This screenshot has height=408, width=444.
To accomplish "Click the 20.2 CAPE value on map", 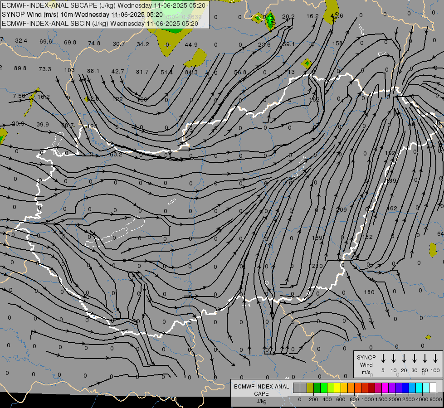I will [288, 17].
